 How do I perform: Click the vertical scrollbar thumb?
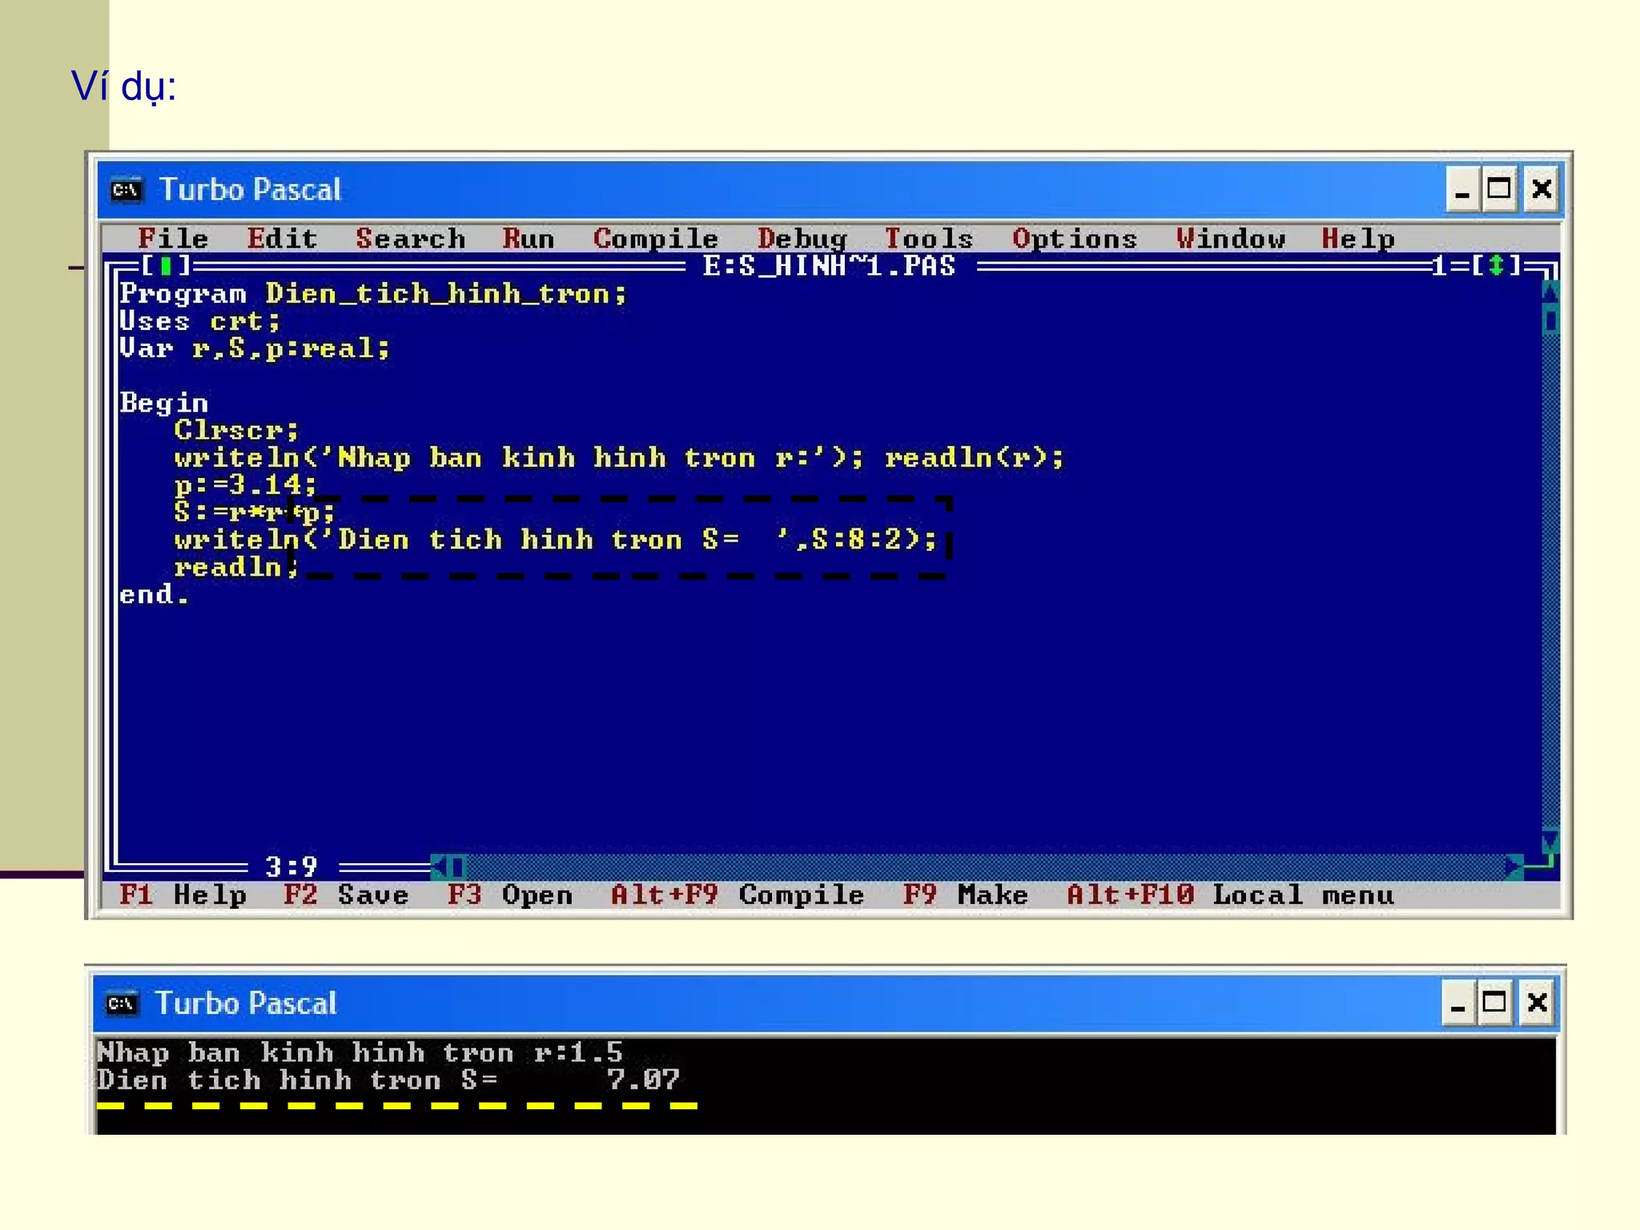click(x=1550, y=321)
